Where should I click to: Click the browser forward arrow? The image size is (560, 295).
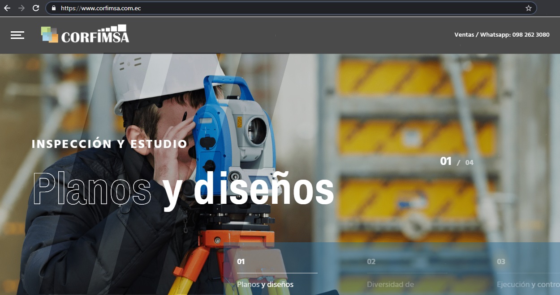pyautogui.click(x=22, y=8)
